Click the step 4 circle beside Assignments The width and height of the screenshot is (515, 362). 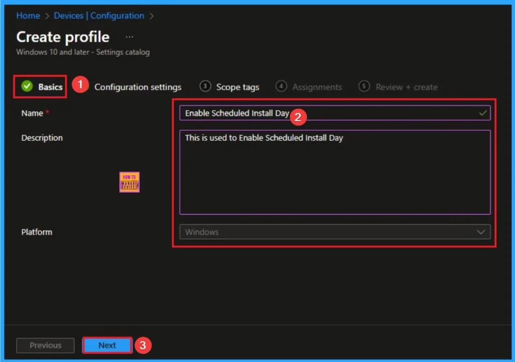[281, 86]
